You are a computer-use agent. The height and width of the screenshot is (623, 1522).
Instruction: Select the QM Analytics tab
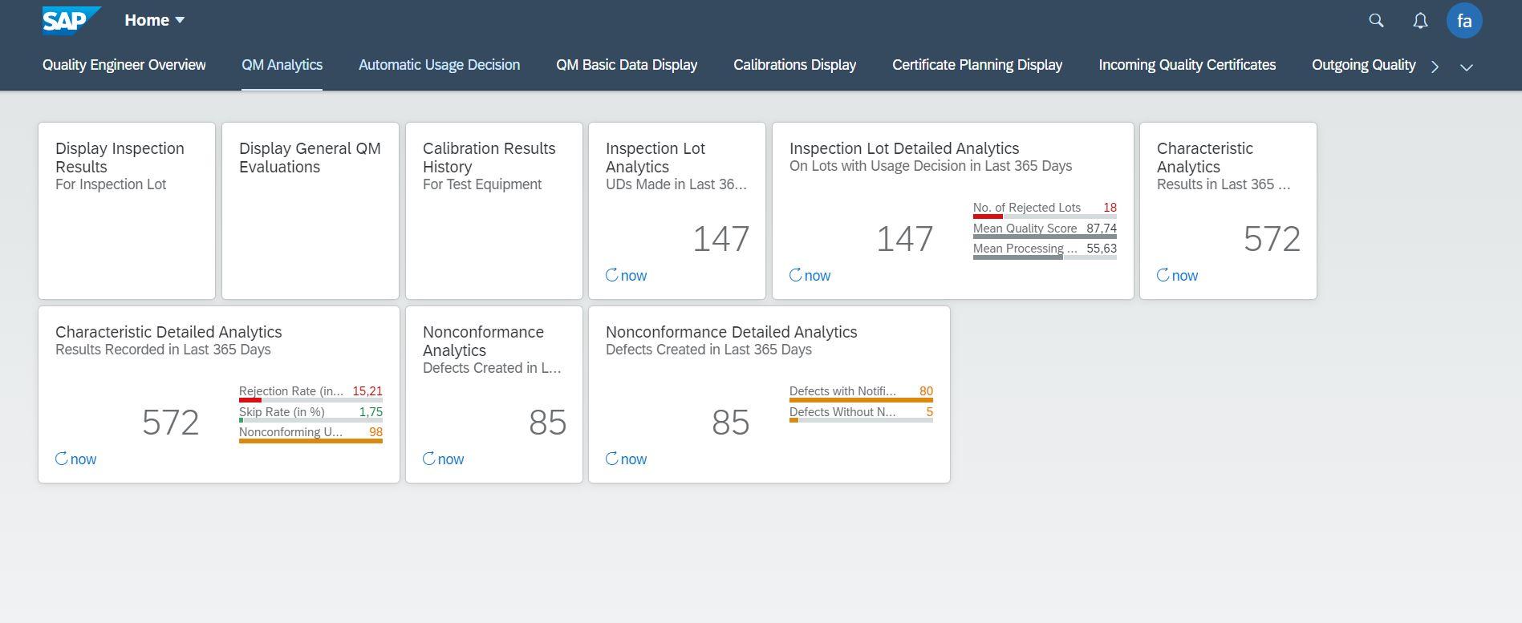pyautogui.click(x=282, y=65)
